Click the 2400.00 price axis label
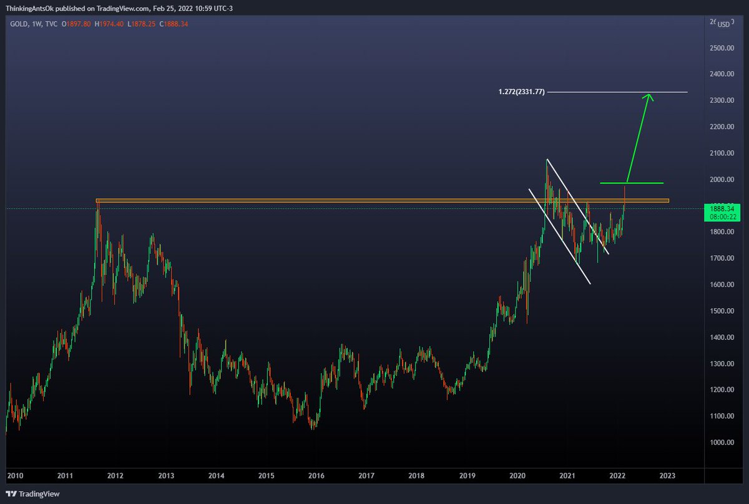The image size is (749, 504). coord(721,74)
